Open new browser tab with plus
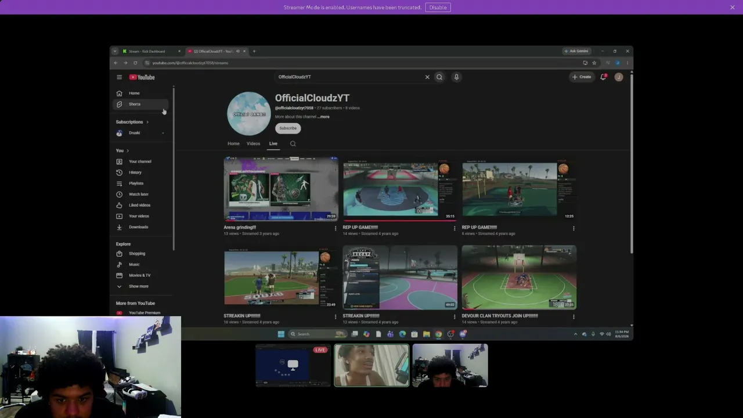The image size is (743, 418). 254,51
